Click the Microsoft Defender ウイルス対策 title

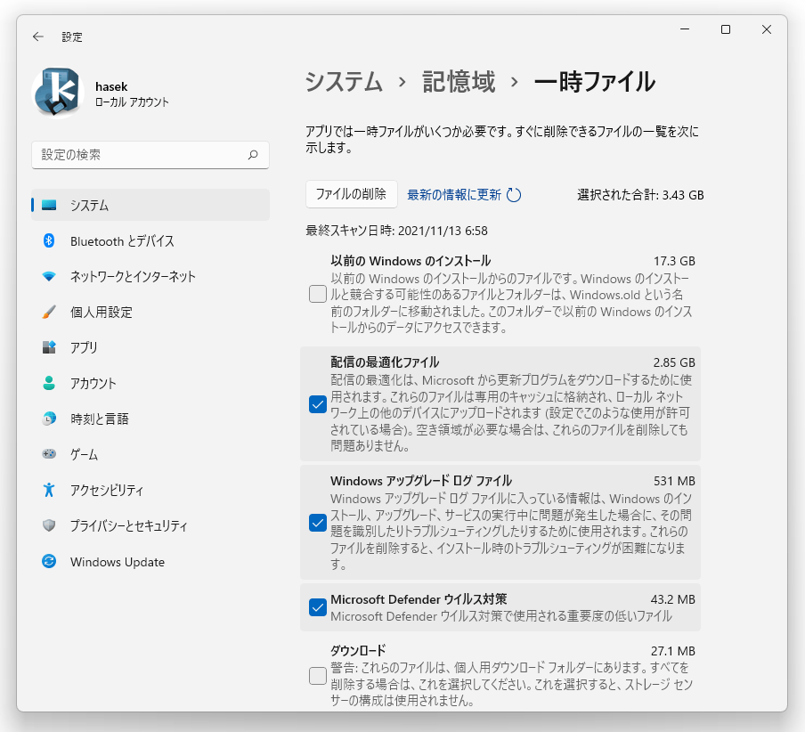pyautogui.click(x=419, y=599)
